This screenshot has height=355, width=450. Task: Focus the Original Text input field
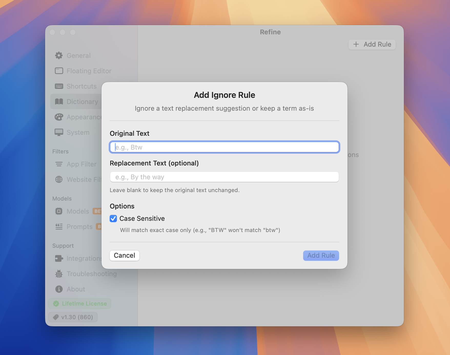coord(224,147)
